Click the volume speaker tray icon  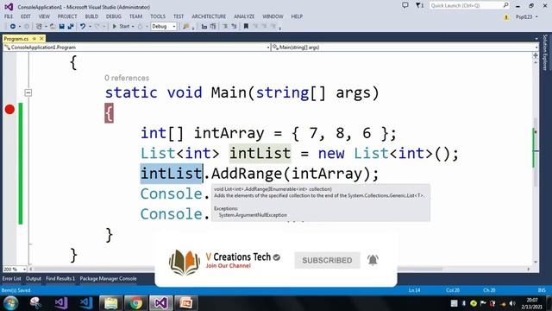coord(512,303)
